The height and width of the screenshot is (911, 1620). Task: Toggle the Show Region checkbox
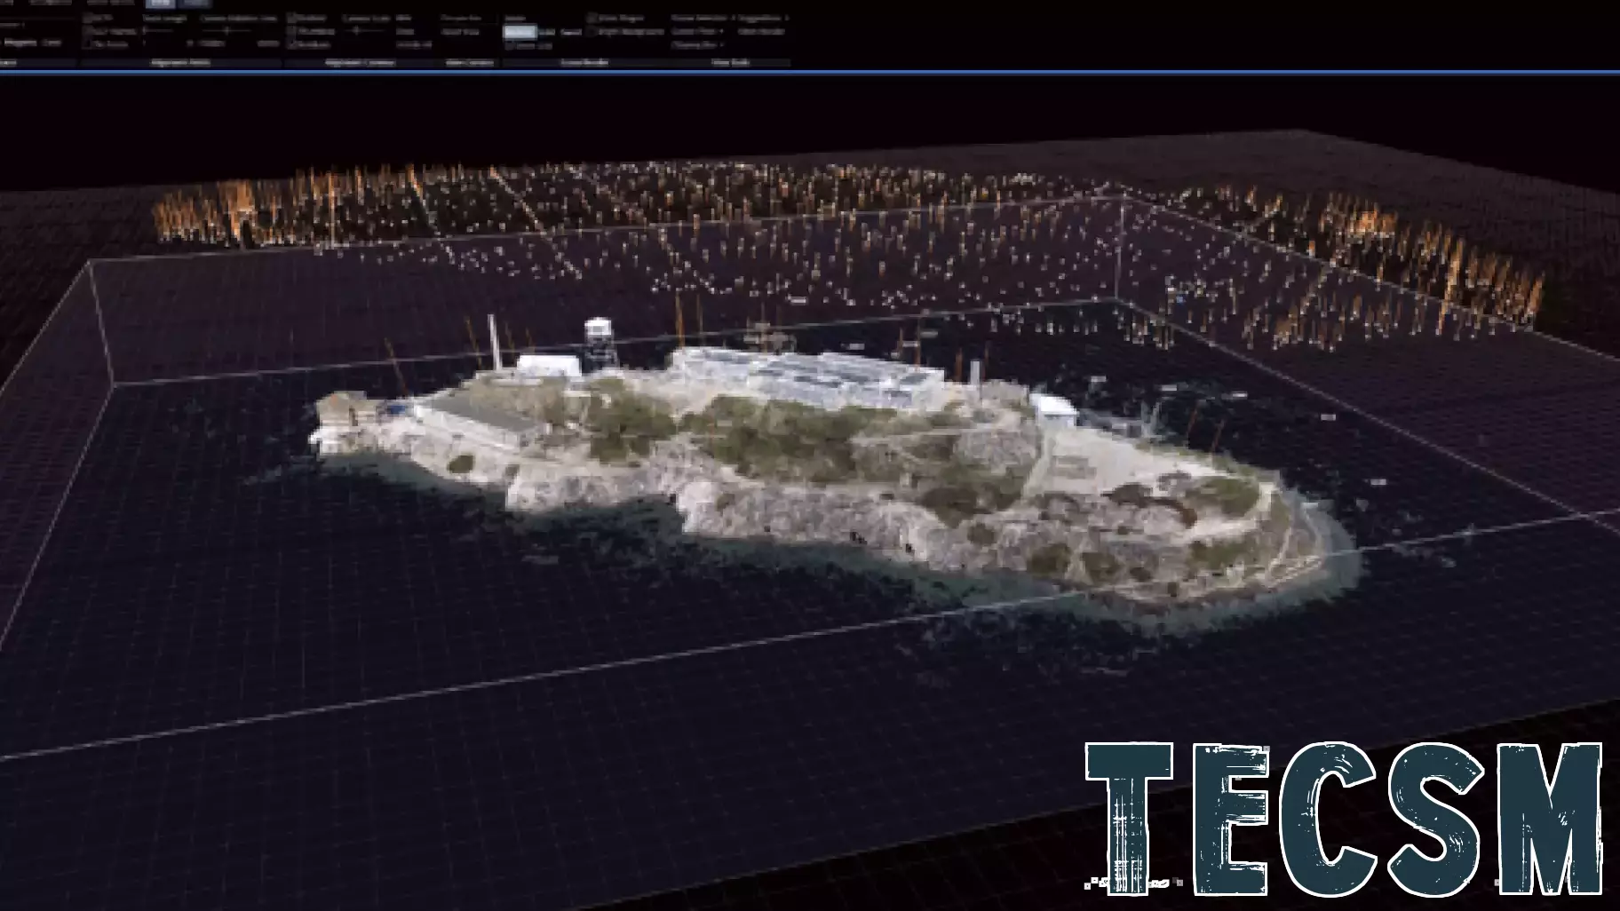tap(592, 17)
